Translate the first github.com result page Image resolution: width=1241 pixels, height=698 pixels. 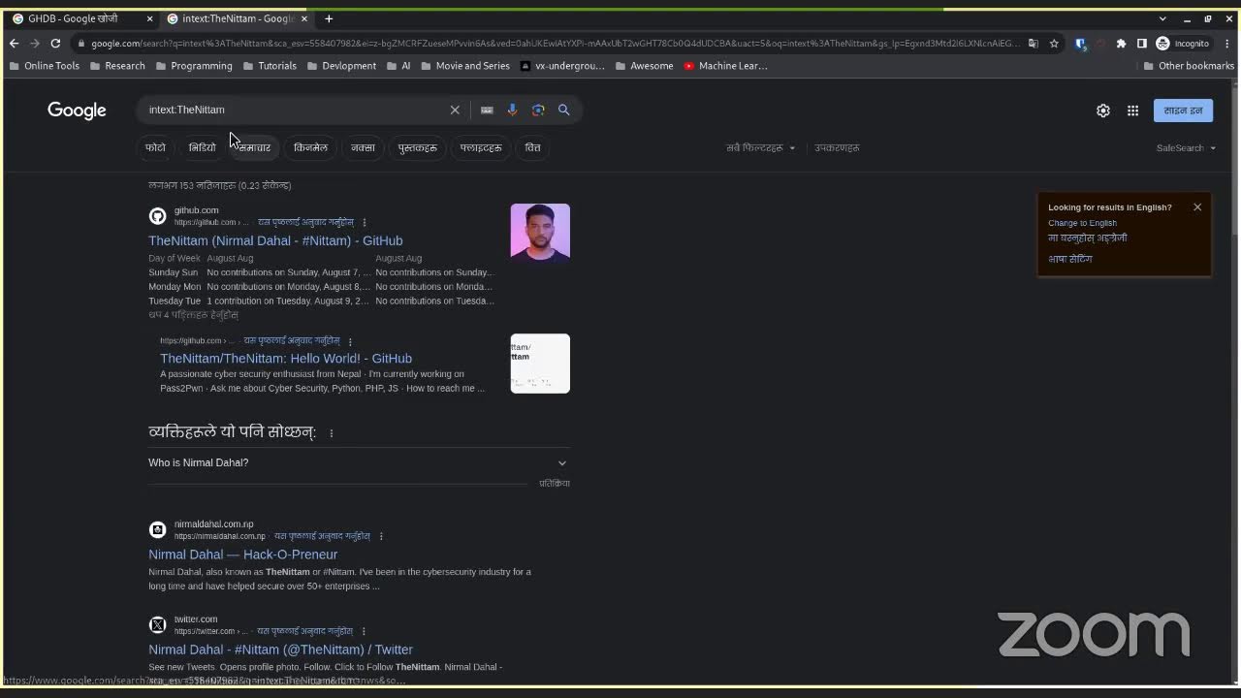[x=305, y=222]
